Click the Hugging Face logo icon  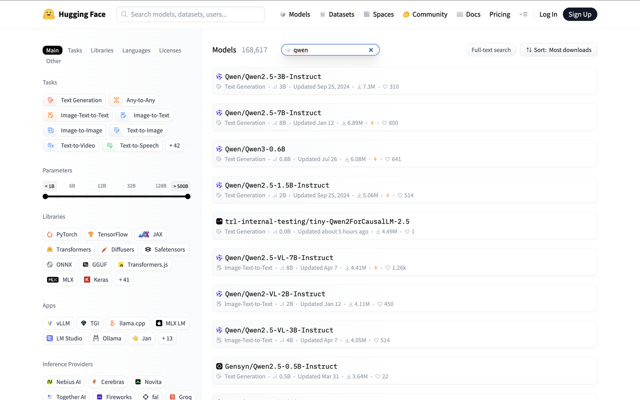click(x=48, y=14)
